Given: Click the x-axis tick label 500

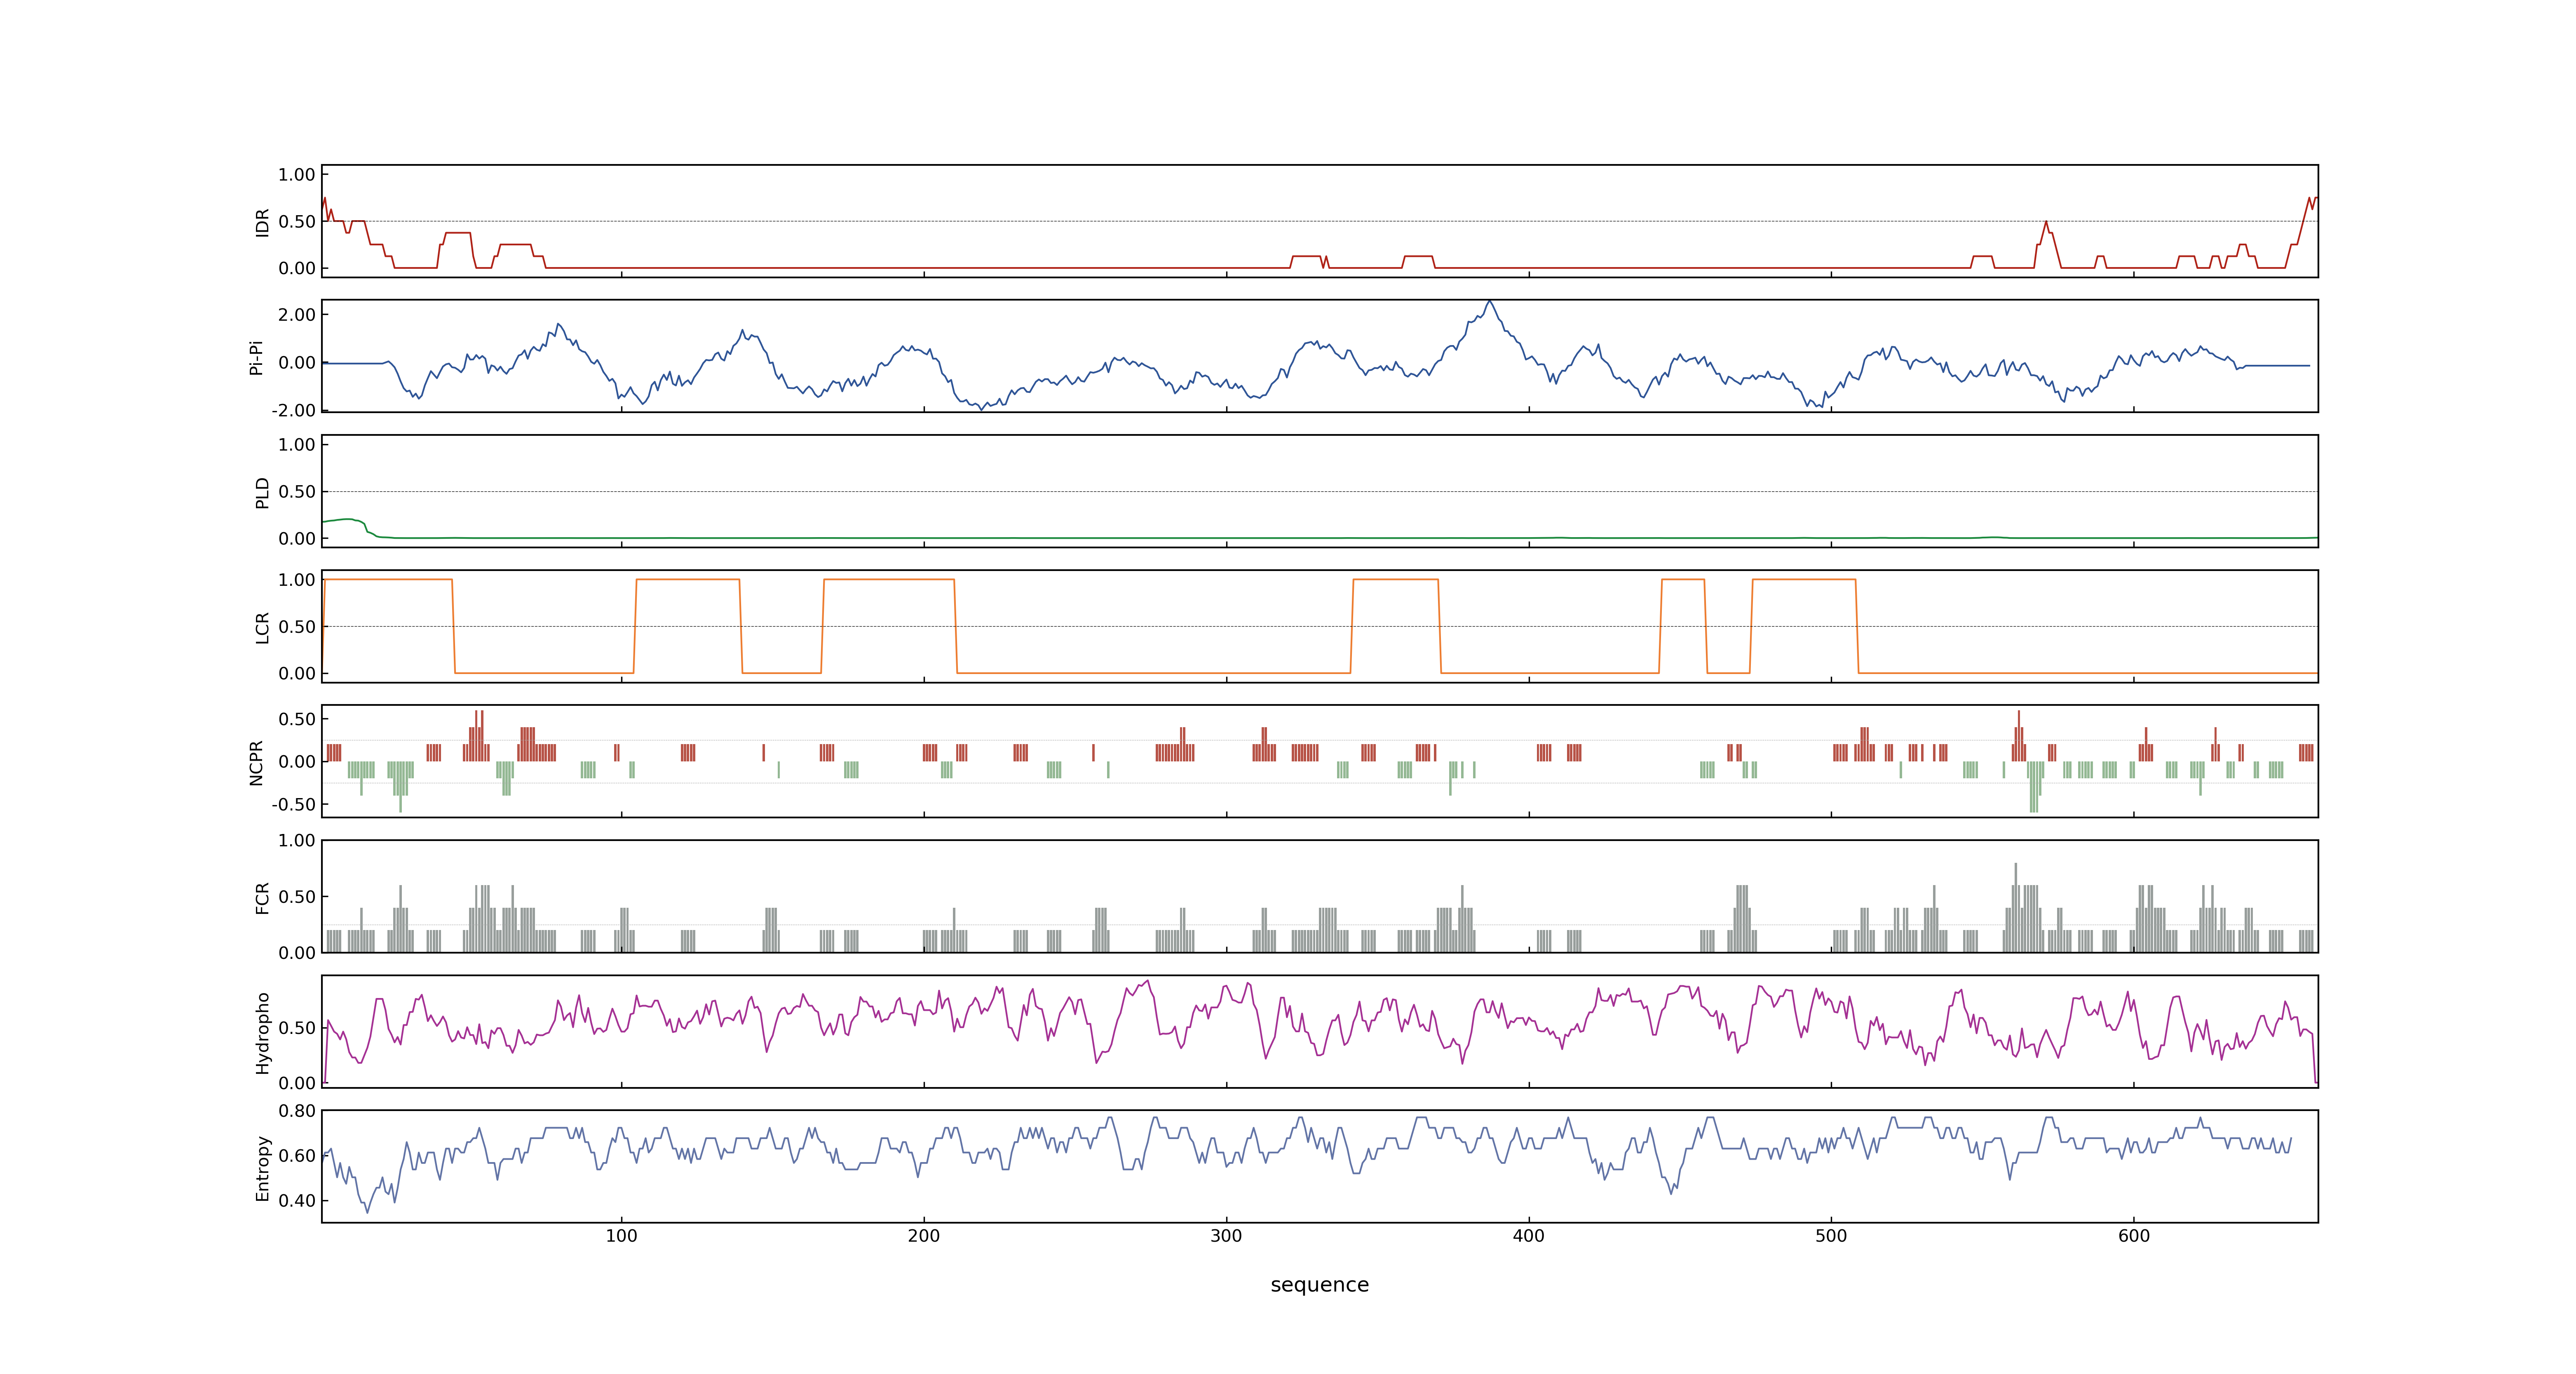Looking at the screenshot, I should point(1831,1236).
